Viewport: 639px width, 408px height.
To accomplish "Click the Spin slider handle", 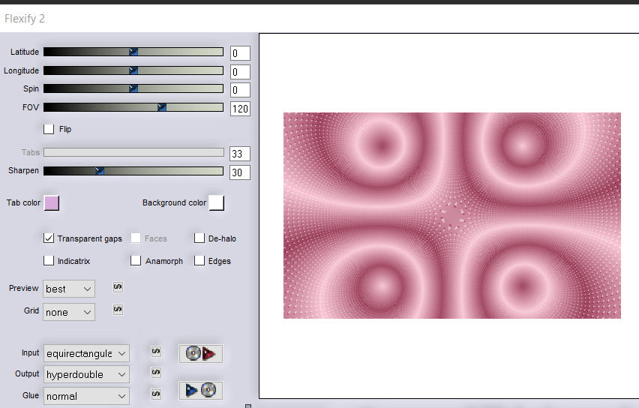I will click(133, 88).
